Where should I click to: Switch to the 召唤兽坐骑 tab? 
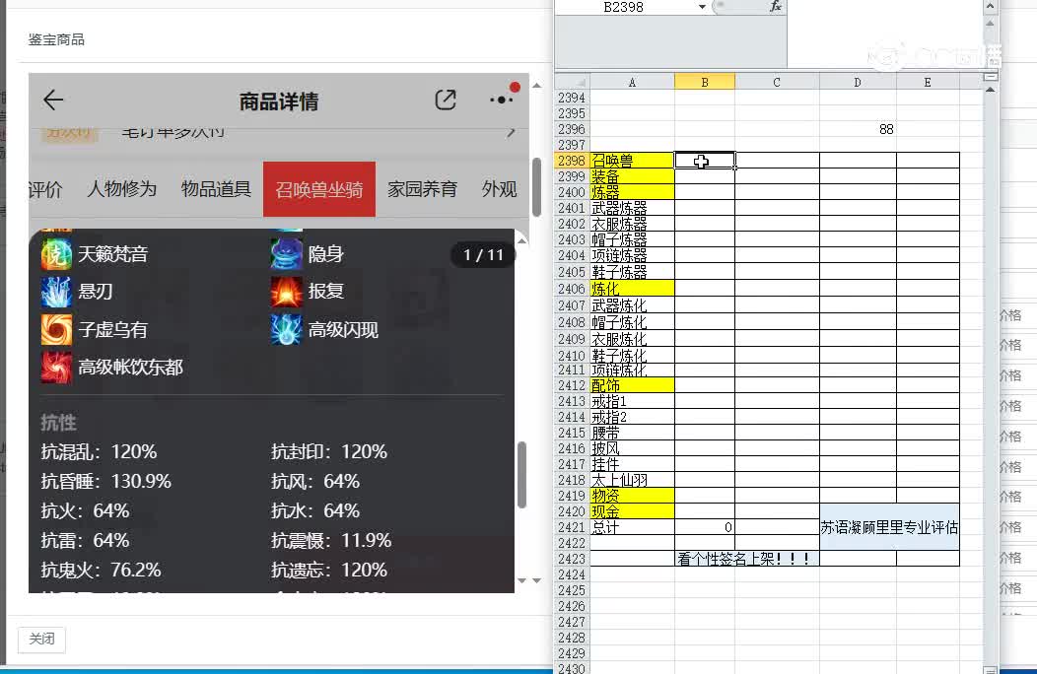click(319, 189)
